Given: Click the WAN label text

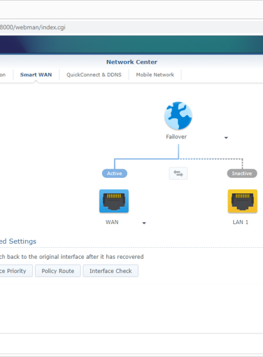Looking at the screenshot, I should 112,222.
